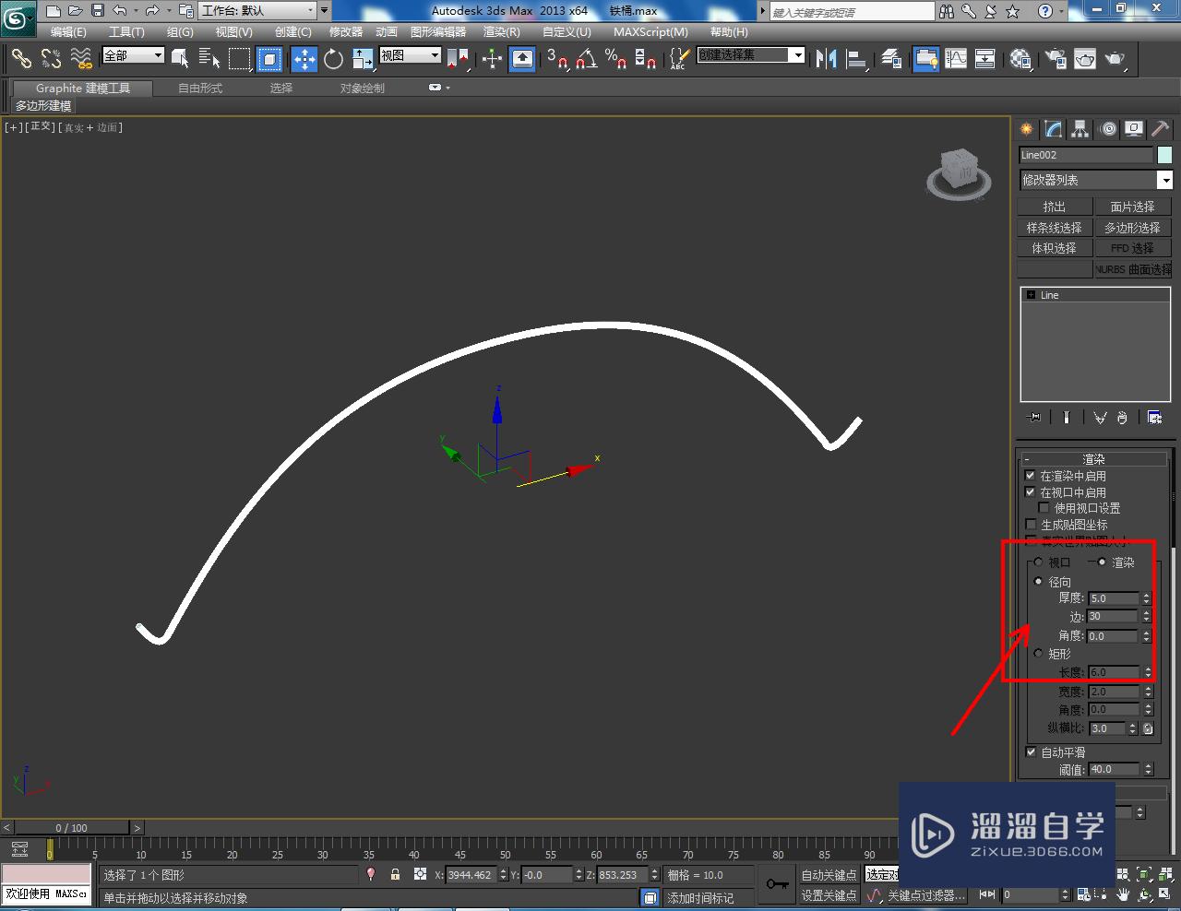Open the 全部 selection filter dropdown
The width and height of the screenshot is (1181, 911).
point(133,55)
